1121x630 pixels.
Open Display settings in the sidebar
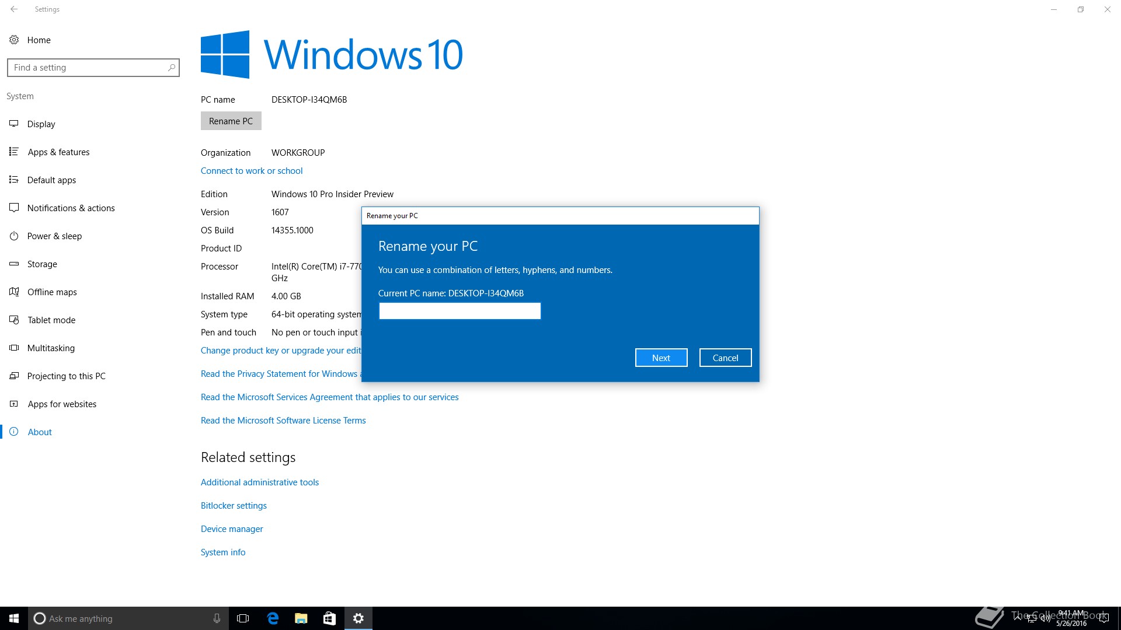coord(41,124)
